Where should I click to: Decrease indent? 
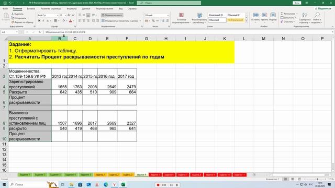coord(93,21)
